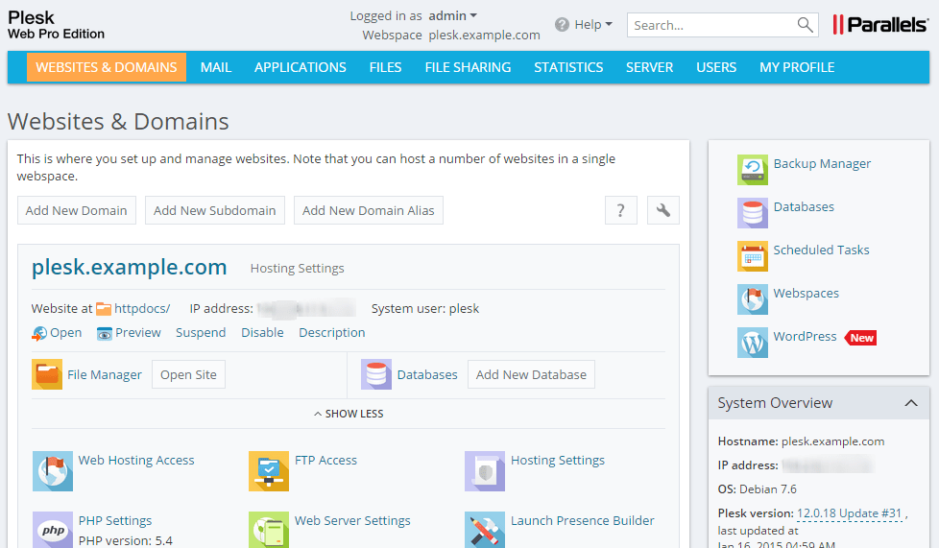
Task: Click the Description link
Action: [332, 333]
